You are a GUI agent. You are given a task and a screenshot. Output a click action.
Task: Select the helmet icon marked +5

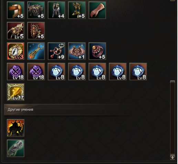[x=15, y=10]
